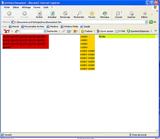Expand the address bar dropdown arrow
This screenshot has width=160, height=139.
click(x=146, y=22)
